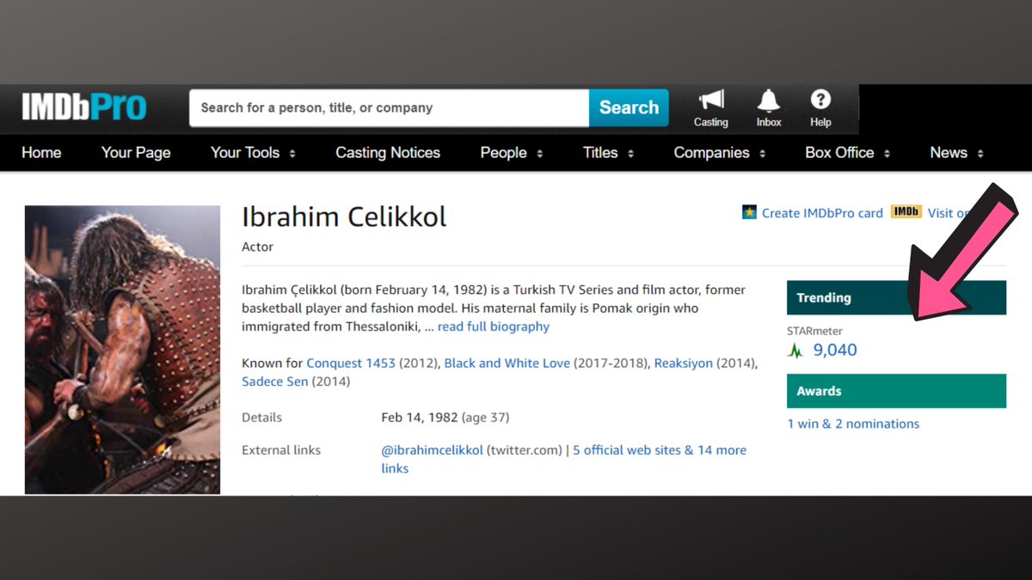Screen dimensions: 1032x580
Task: Click the Trending section header
Action: [x=896, y=297]
